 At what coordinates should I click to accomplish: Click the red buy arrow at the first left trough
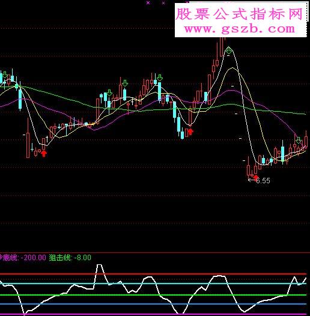tap(44, 153)
